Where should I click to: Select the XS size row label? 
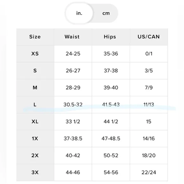coord(35,54)
